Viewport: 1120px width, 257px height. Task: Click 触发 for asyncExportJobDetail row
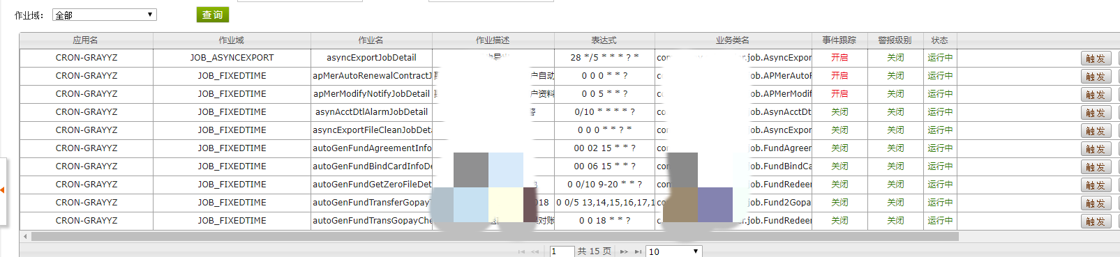[1096, 59]
